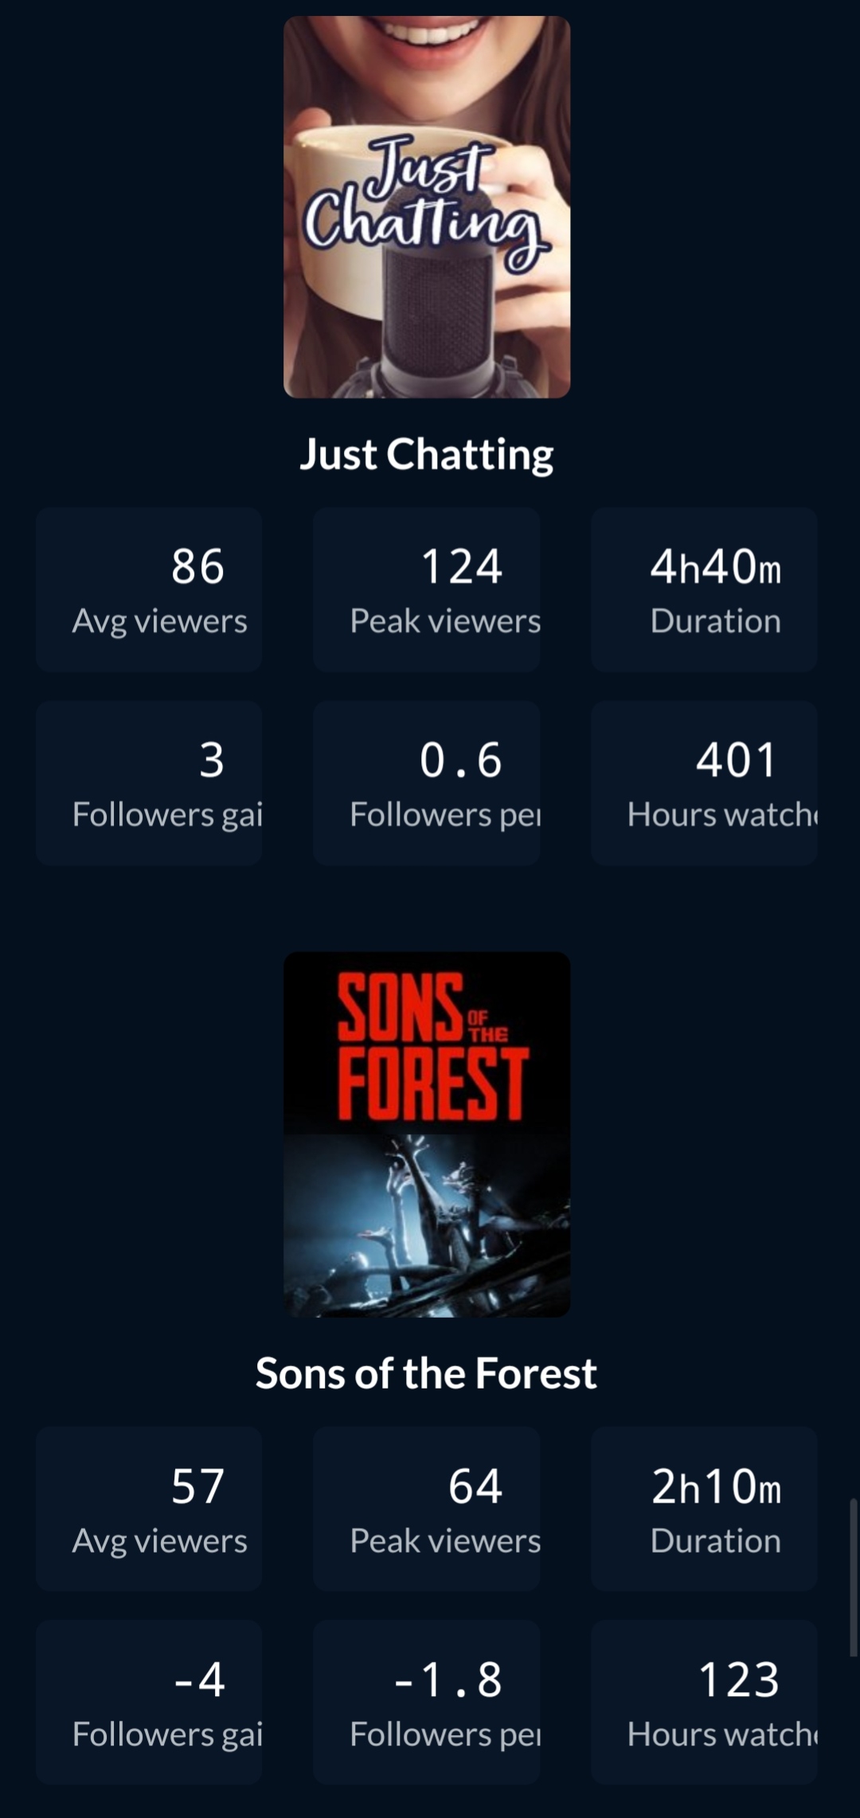860x1818 pixels.
Task: Tap the Just Chatting category title
Action: click(x=427, y=454)
